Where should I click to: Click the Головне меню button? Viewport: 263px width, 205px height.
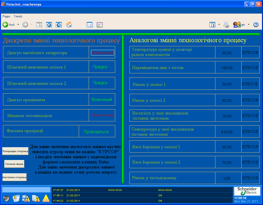tap(14, 164)
